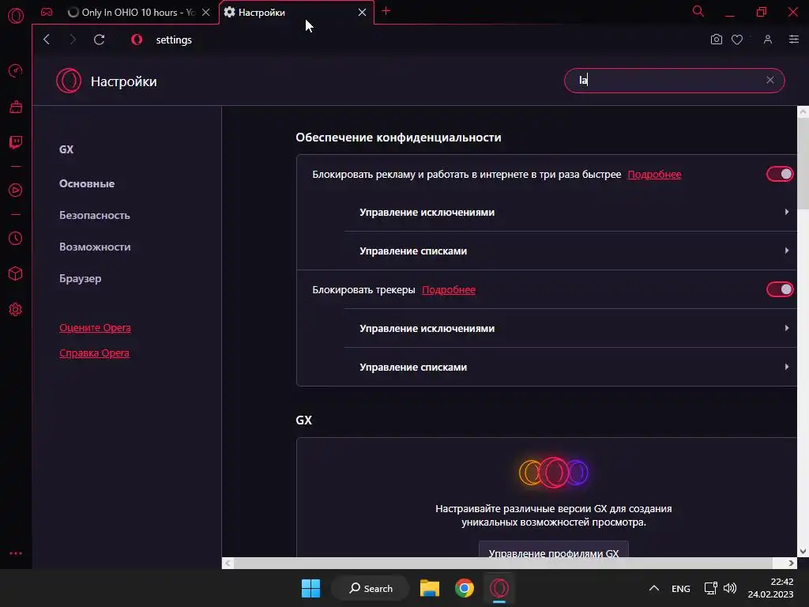The width and height of the screenshot is (809, 607).
Task: Expand Управление списками under ad blocking
Action: pos(570,251)
